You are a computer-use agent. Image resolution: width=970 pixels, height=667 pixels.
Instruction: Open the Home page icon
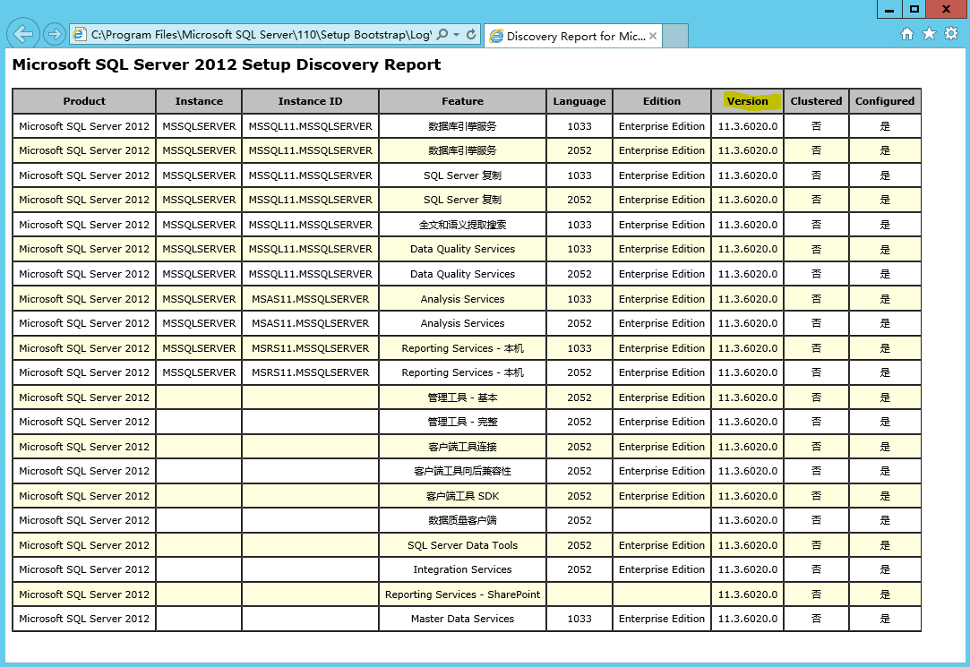pyautogui.click(x=907, y=34)
